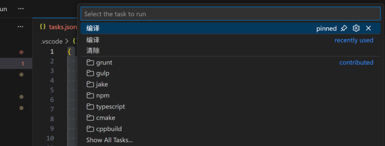Open the jake folder icon
385x146 pixels.
pyautogui.click(x=90, y=84)
